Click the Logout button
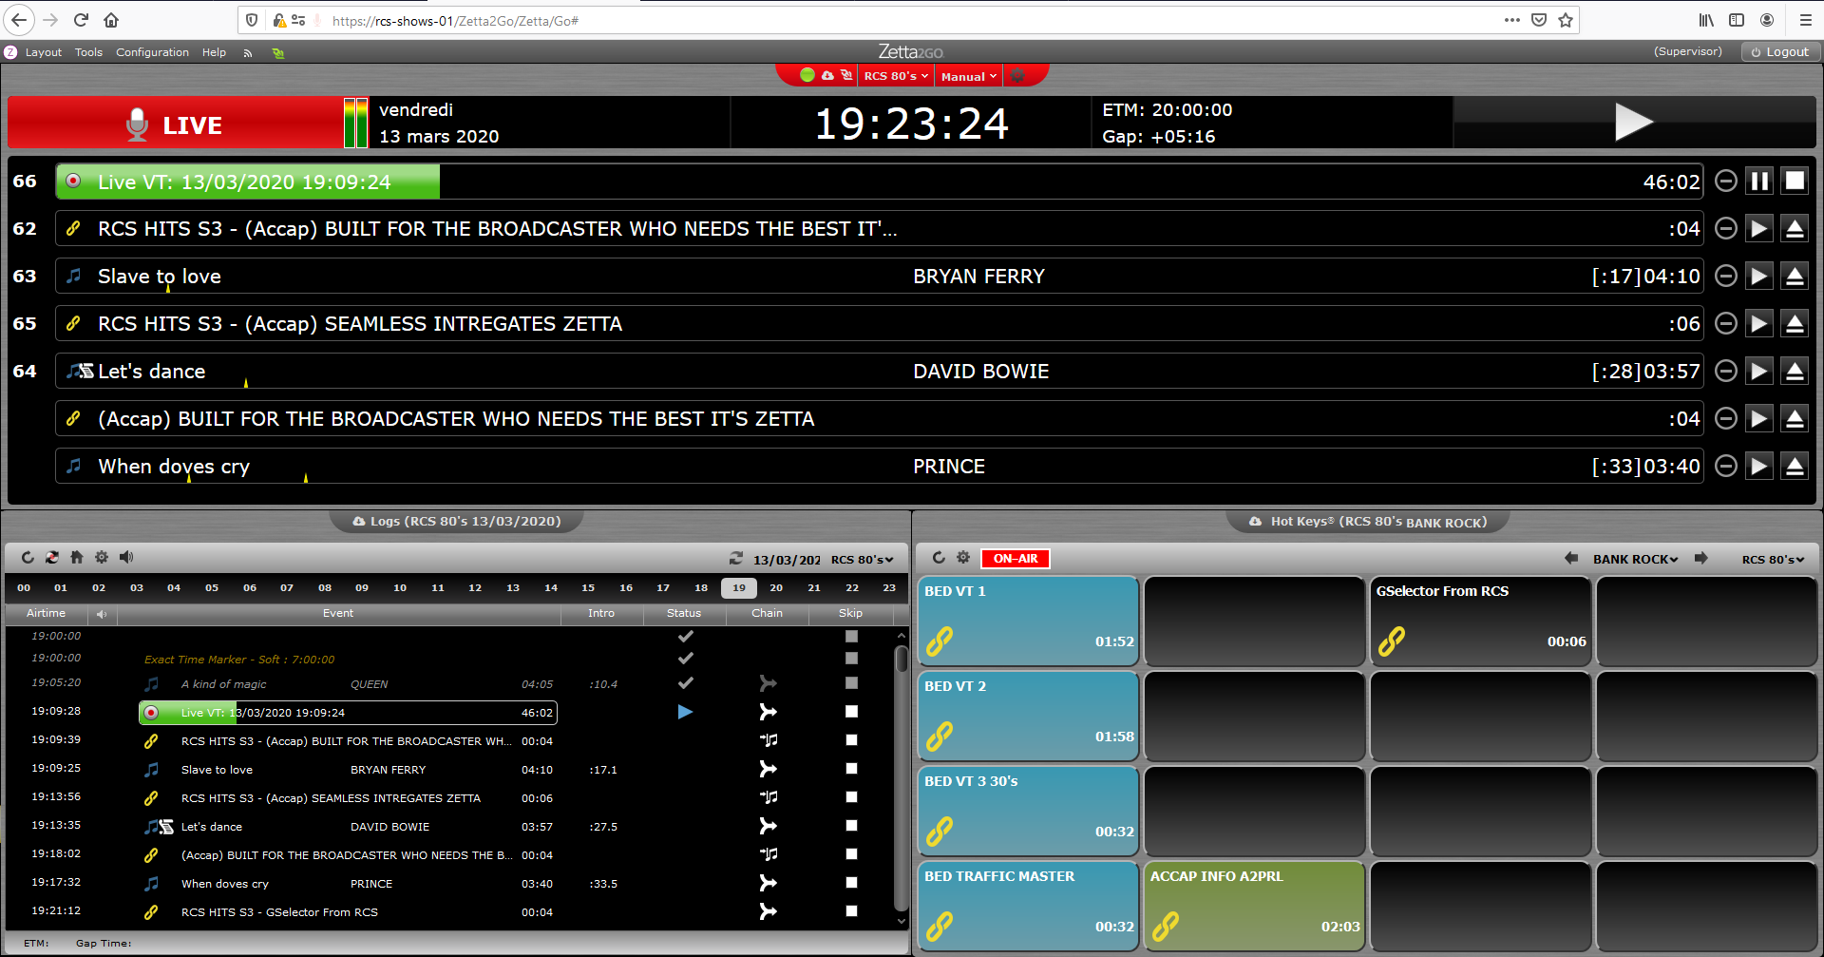 point(1779,52)
